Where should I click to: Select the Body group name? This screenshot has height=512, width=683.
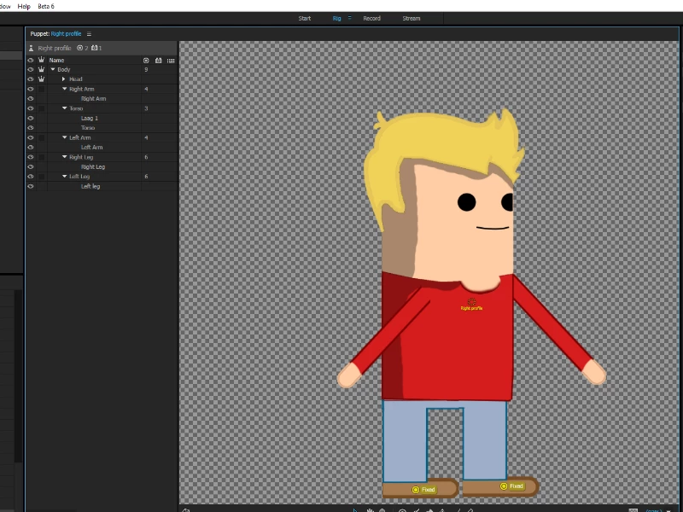coord(63,70)
